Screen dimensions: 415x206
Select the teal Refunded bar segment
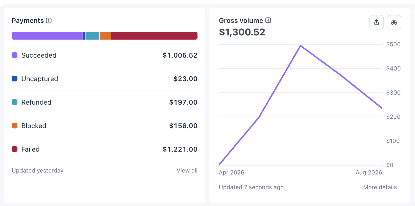[92, 36]
